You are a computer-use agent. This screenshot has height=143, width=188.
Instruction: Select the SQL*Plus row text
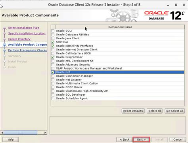pos(62,42)
